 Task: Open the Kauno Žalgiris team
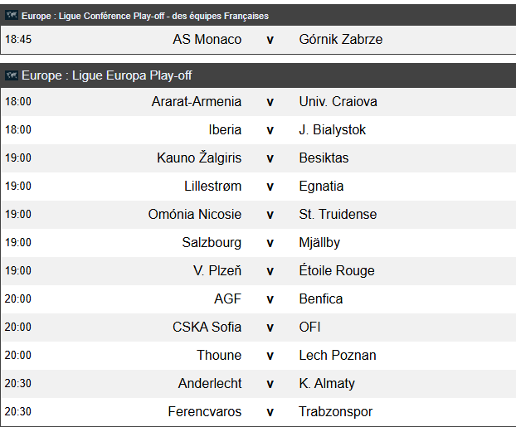click(x=199, y=158)
